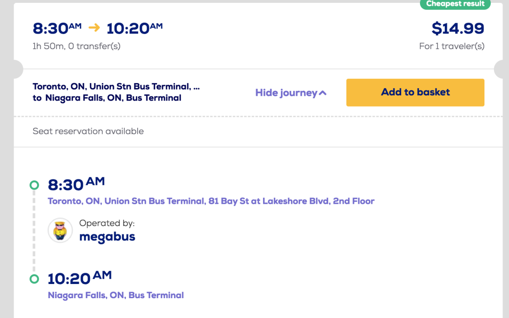
Task: Click the bold Toronto to Niagara Falls route summary
Action: click(115, 92)
